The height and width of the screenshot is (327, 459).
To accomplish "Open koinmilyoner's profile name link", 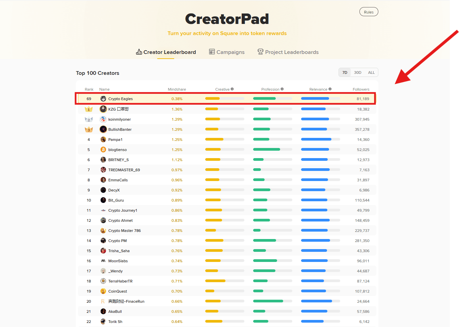I will click(x=119, y=119).
